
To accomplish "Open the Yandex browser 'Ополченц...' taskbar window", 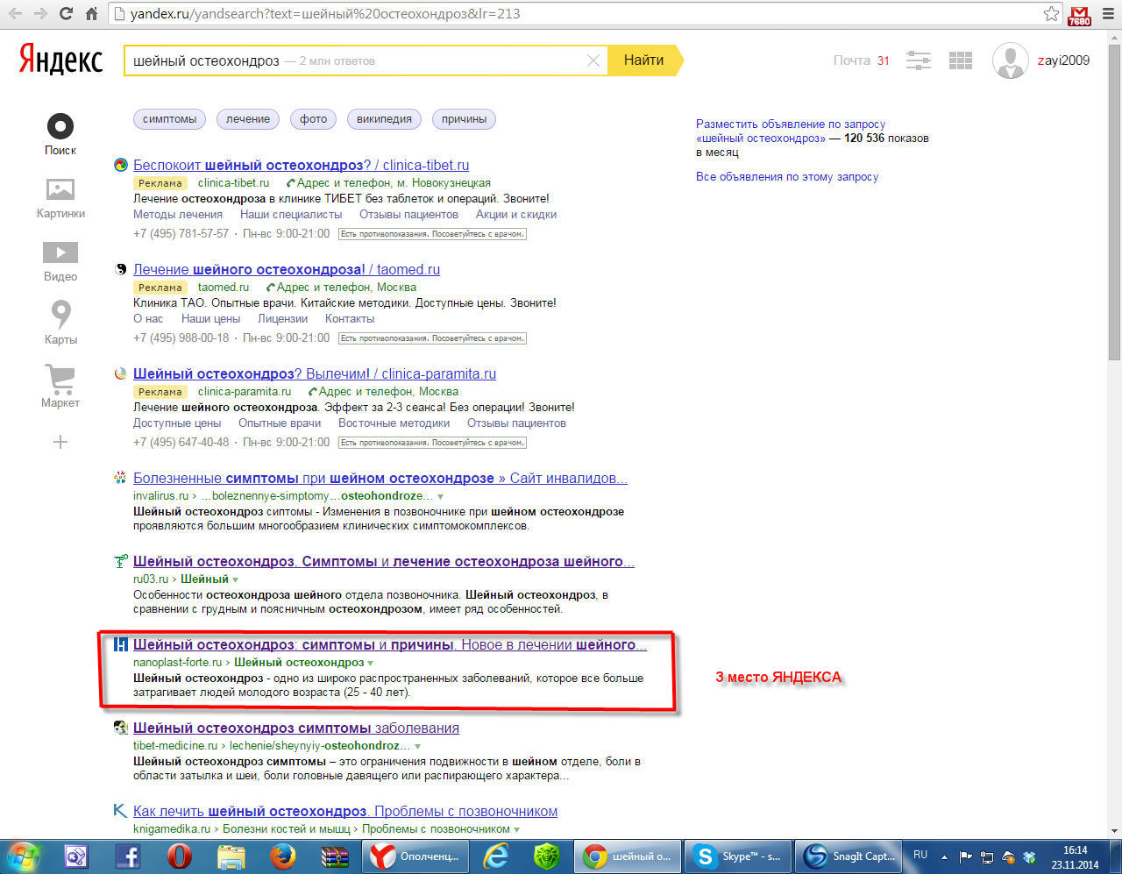I will [x=415, y=856].
